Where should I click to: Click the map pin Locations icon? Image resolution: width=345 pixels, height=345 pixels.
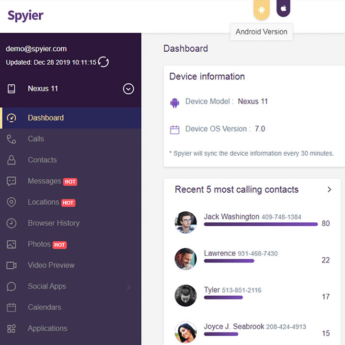click(11, 202)
